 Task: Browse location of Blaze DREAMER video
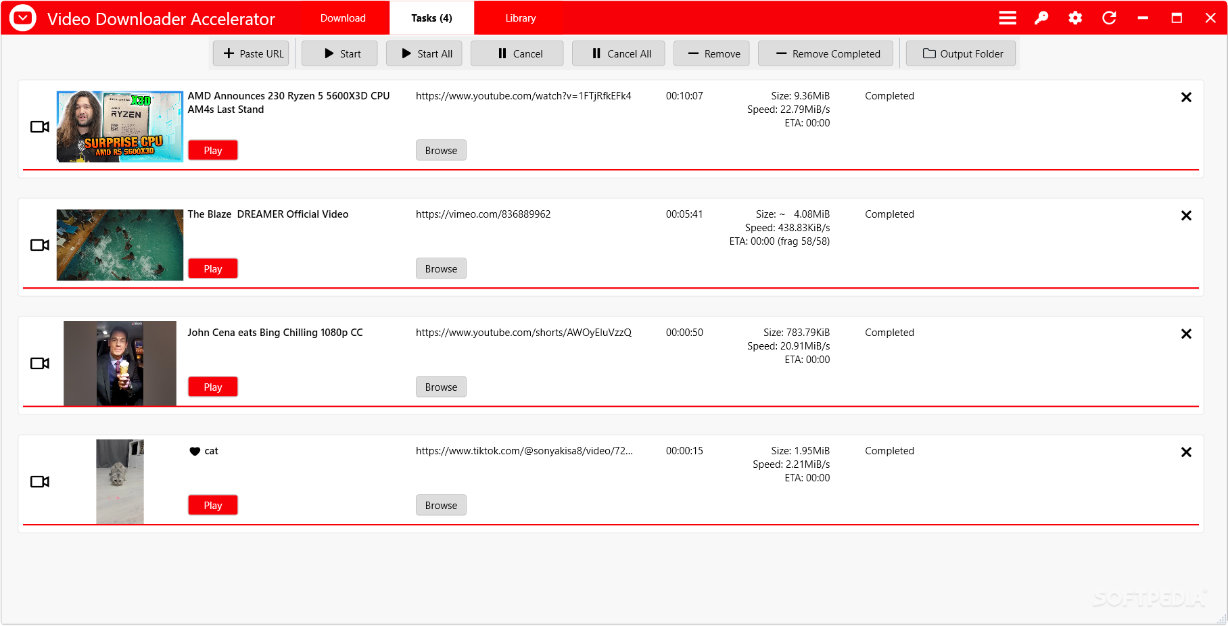(441, 268)
